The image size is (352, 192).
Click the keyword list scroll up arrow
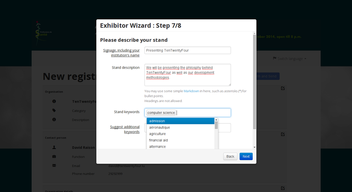[216, 120]
